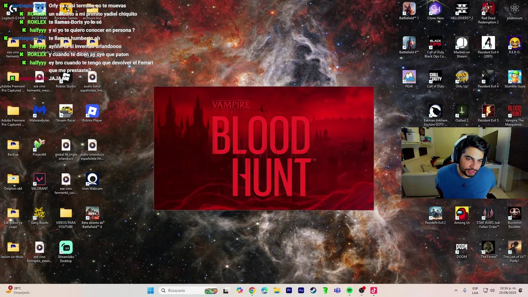Viewport: 528px width, 297px height.
Task: Open Spotify from the taskbar
Action: [x=349, y=290]
